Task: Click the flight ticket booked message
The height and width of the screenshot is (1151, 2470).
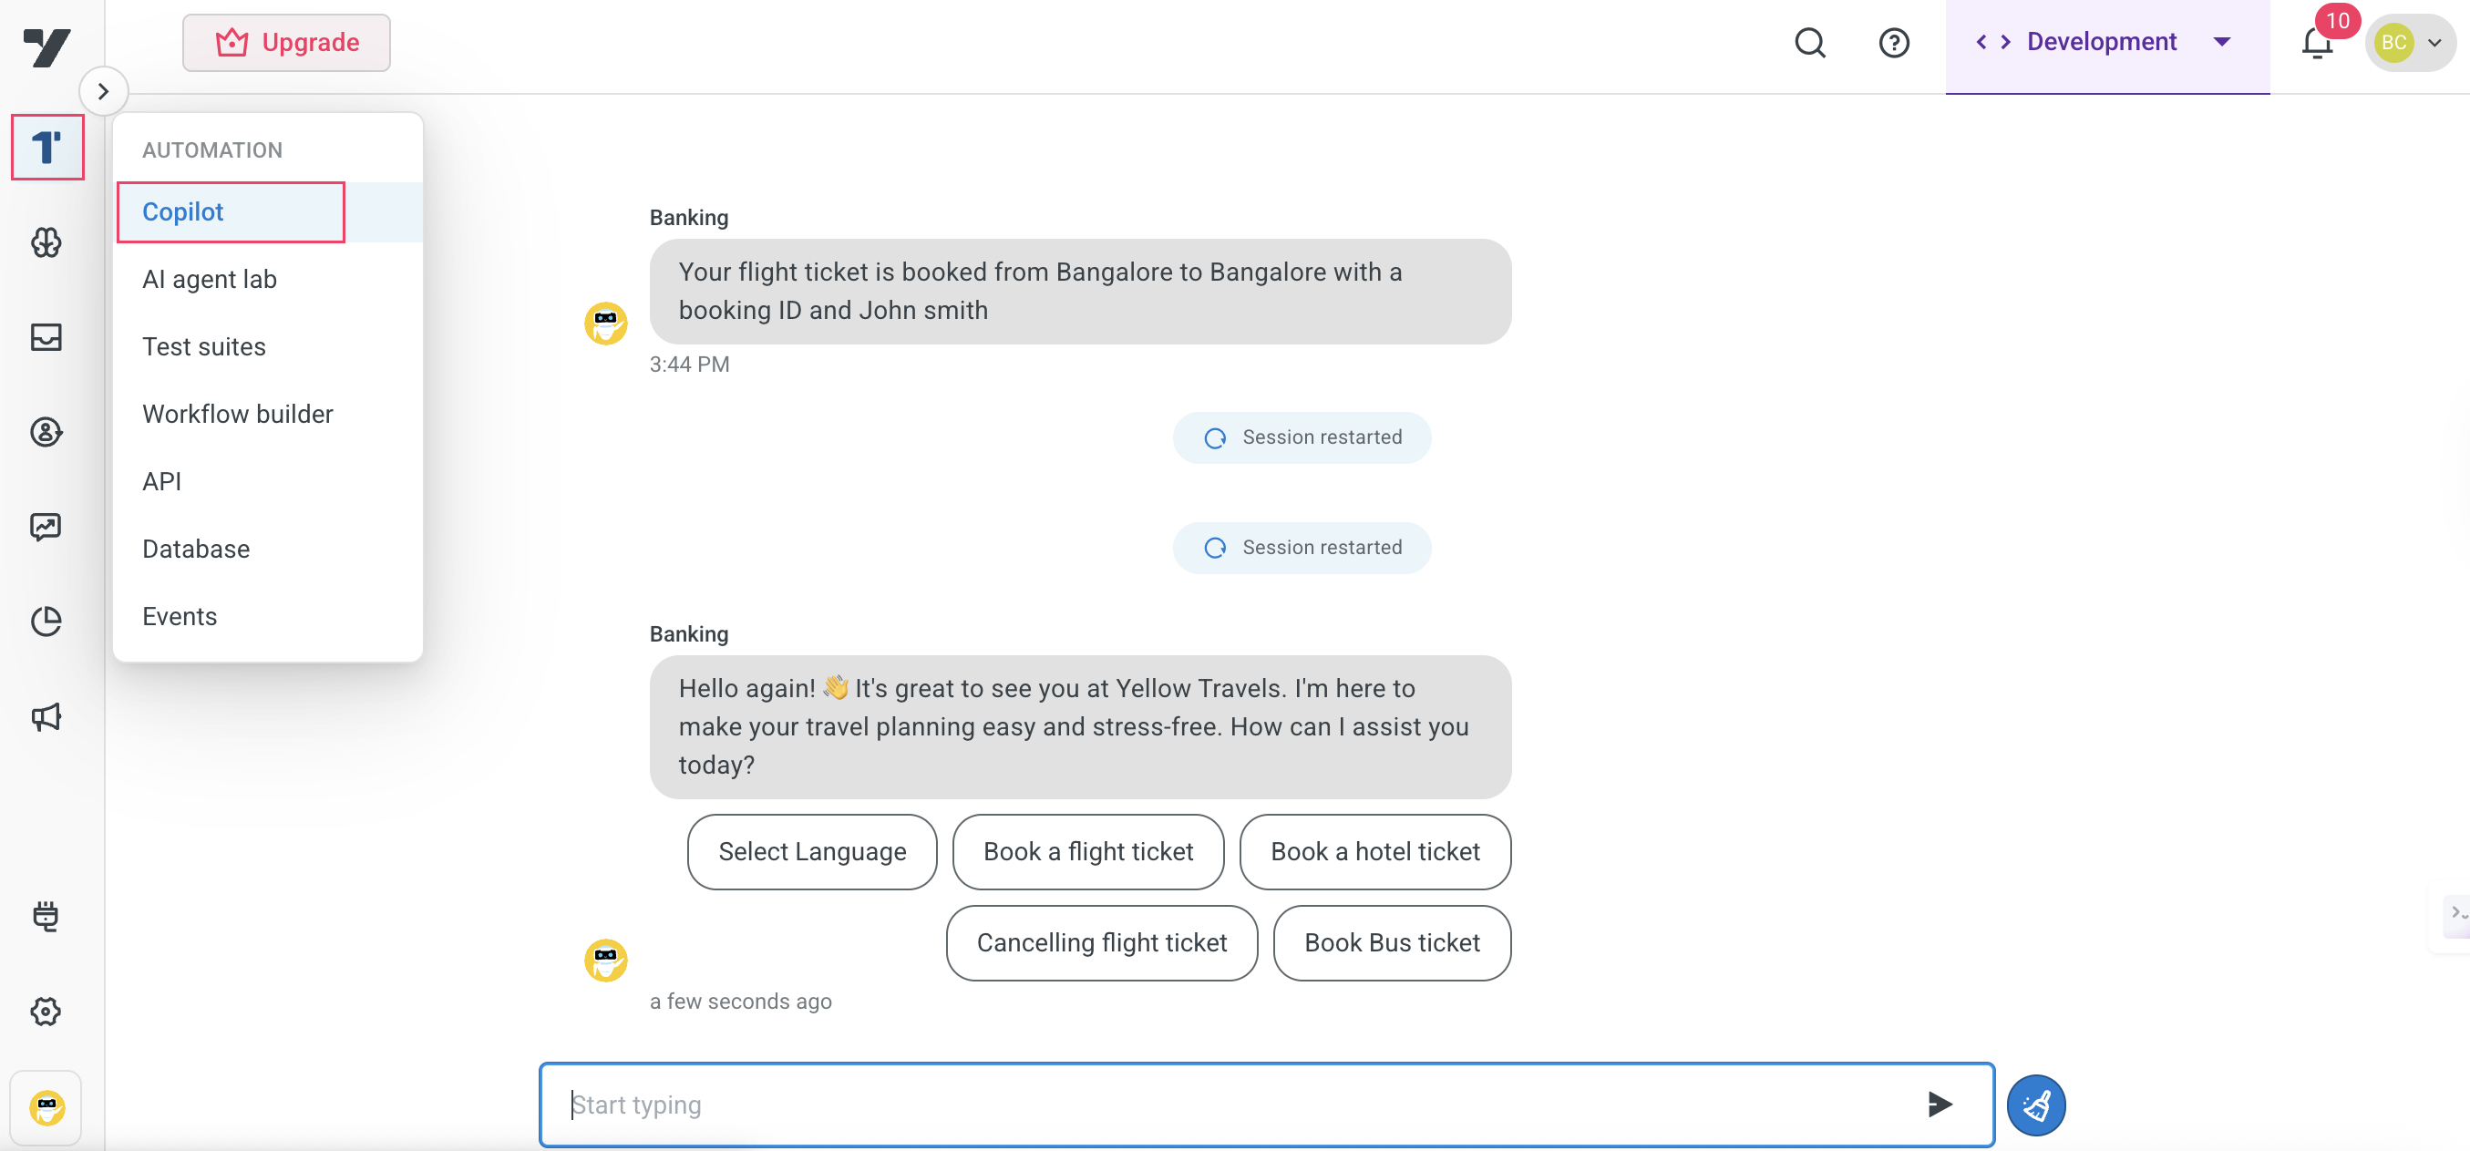Action: click(1080, 292)
